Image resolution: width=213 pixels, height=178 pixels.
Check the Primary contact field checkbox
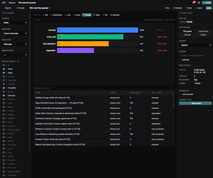[4, 130]
